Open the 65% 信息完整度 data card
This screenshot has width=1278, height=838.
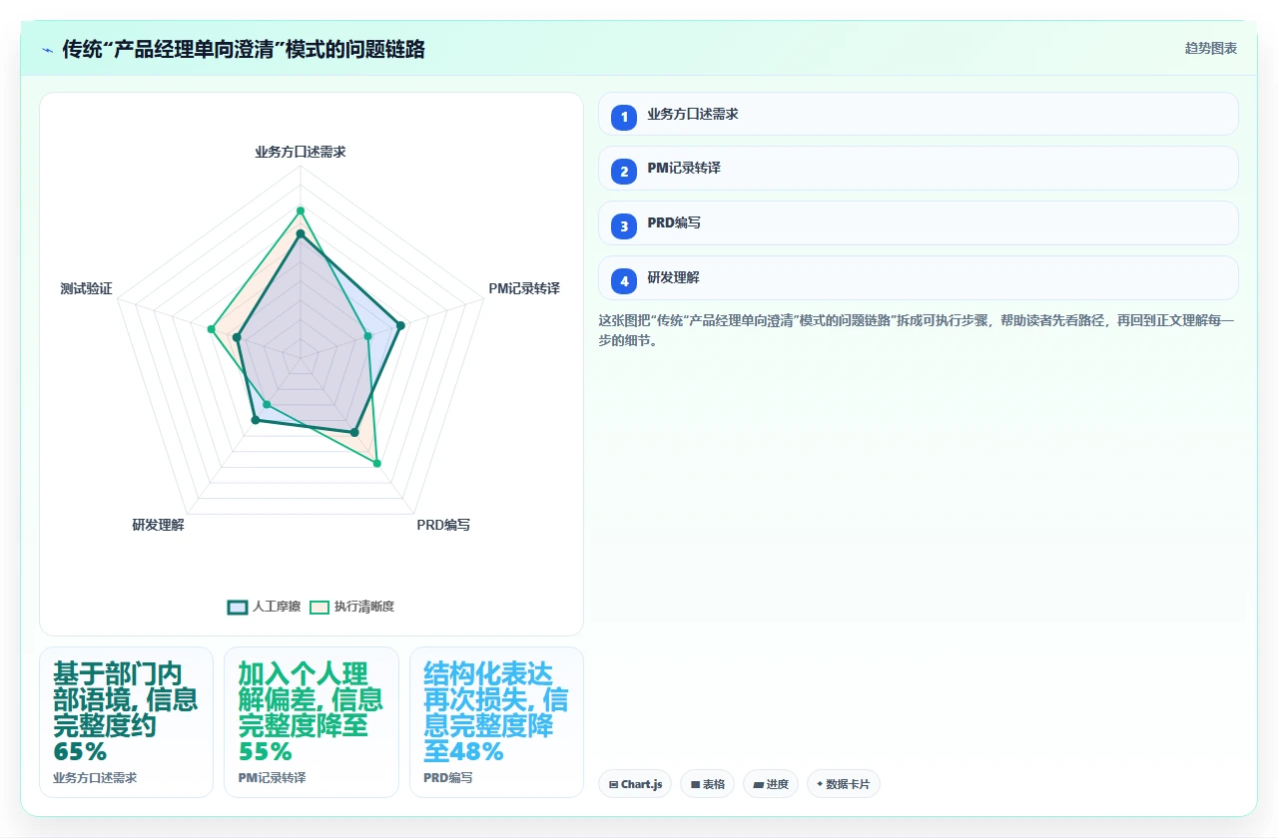coord(126,722)
